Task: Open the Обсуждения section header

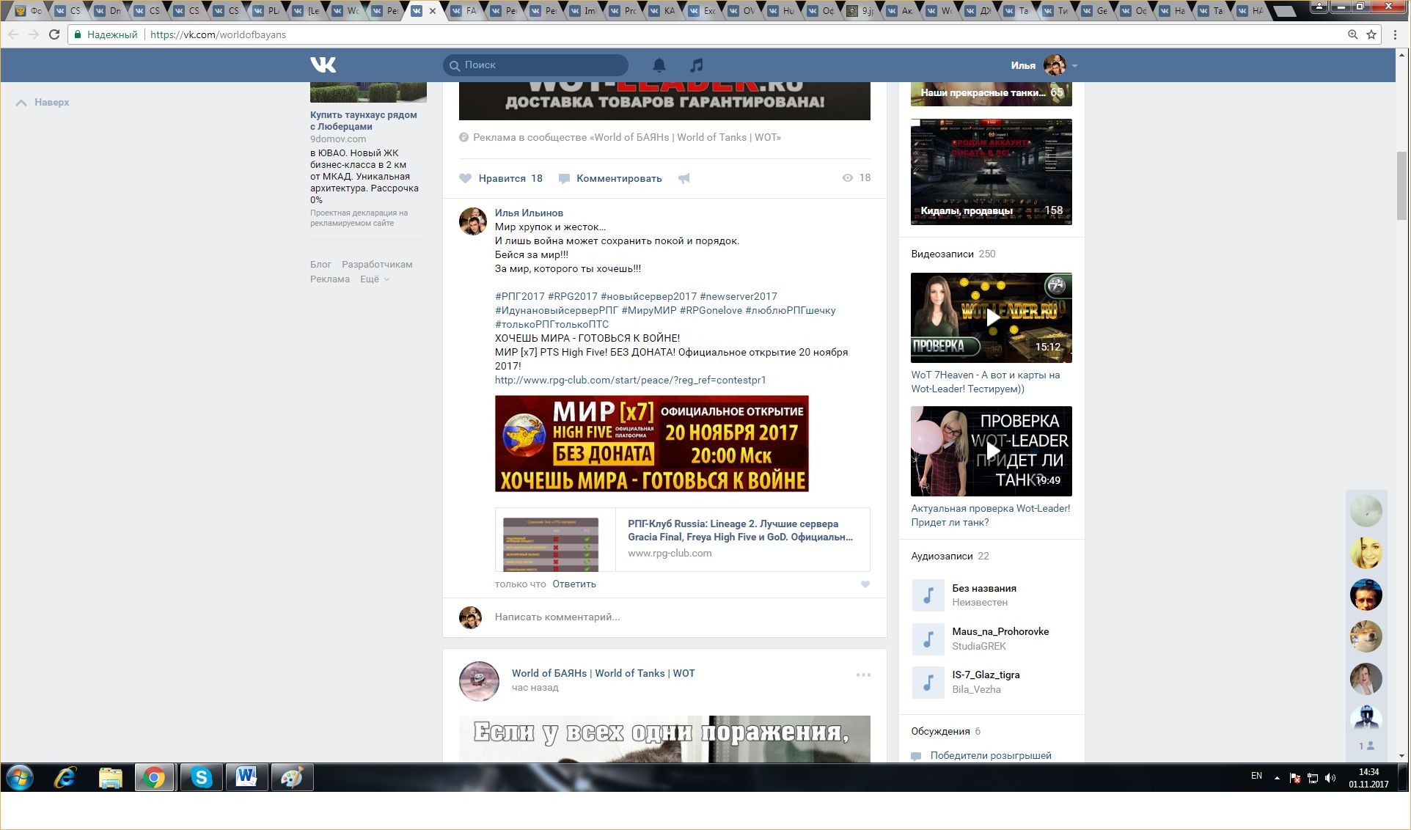Action: click(x=940, y=731)
